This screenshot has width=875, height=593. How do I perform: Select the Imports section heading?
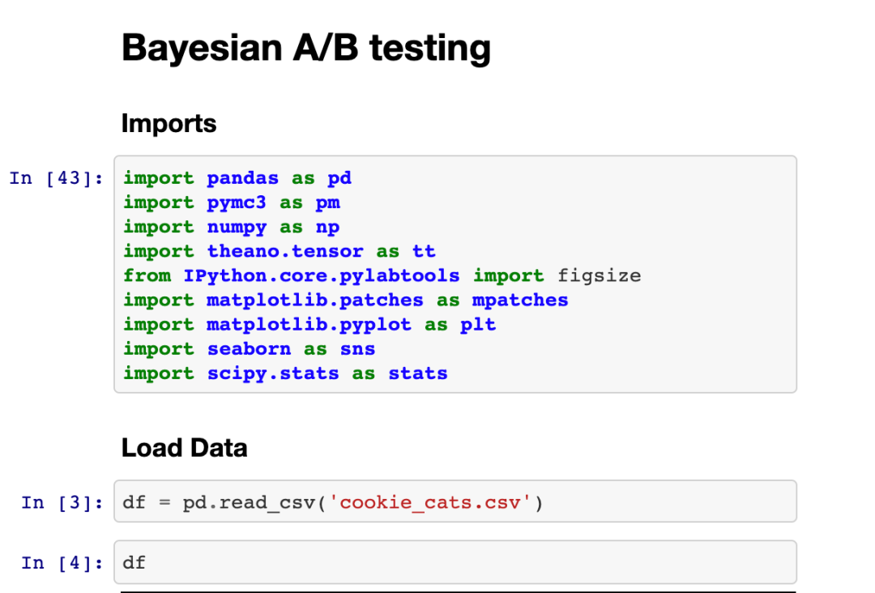[x=169, y=124]
